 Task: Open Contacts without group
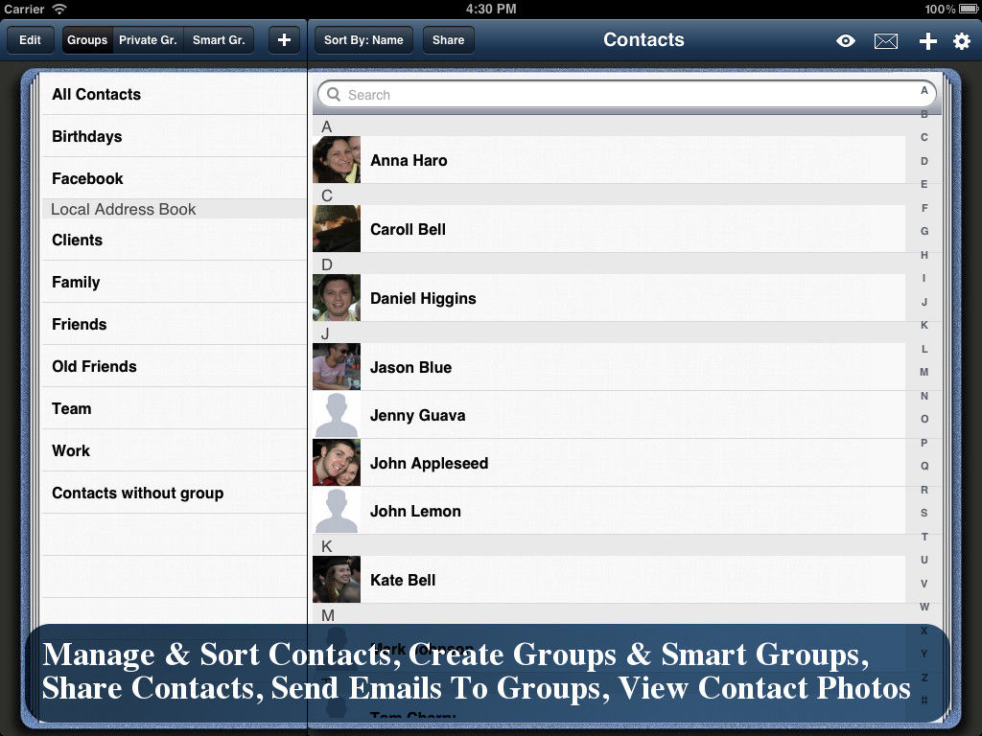[x=174, y=493]
